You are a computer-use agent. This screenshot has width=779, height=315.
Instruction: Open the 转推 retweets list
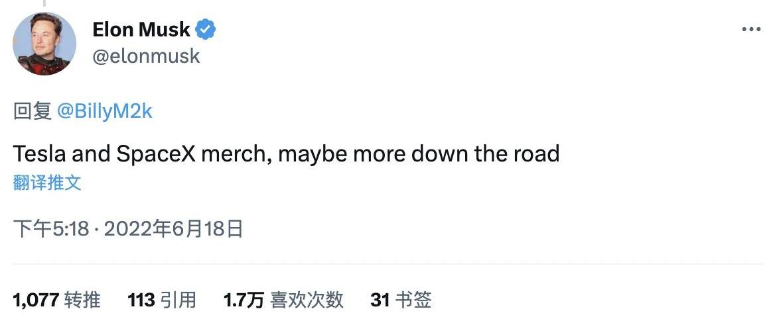[x=82, y=300]
